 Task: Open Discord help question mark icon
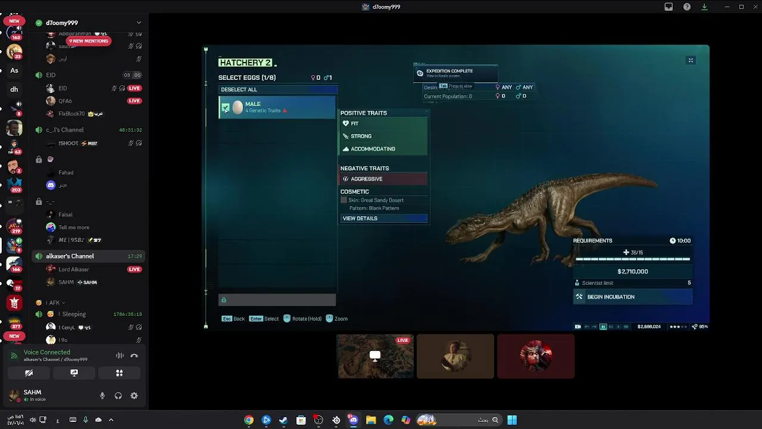click(687, 7)
